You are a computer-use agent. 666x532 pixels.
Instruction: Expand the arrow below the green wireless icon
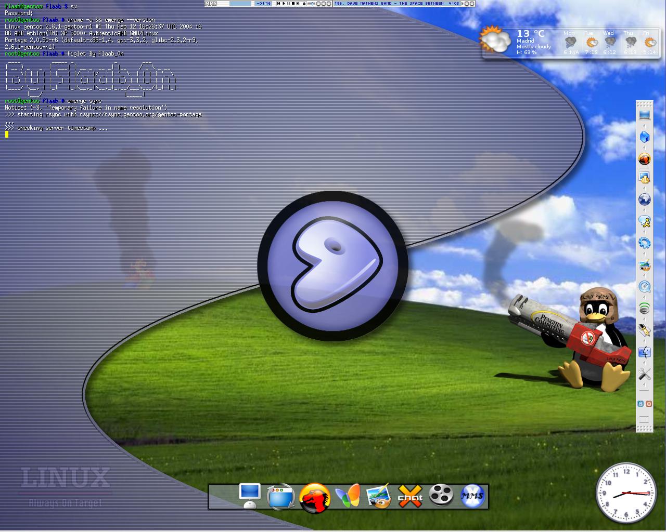(644, 318)
